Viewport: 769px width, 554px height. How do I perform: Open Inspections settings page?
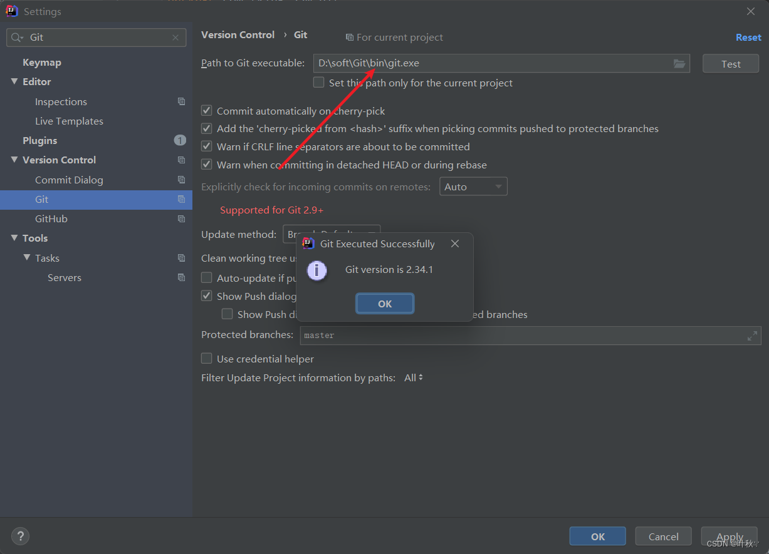(x=61, y=101)
